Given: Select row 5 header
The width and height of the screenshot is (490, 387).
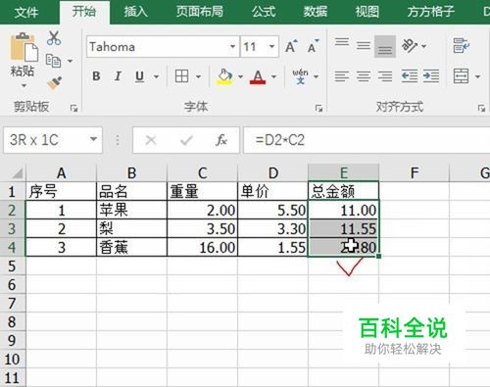Looking at the screenshot, I should pyautogui.click(x=13, y=266).
